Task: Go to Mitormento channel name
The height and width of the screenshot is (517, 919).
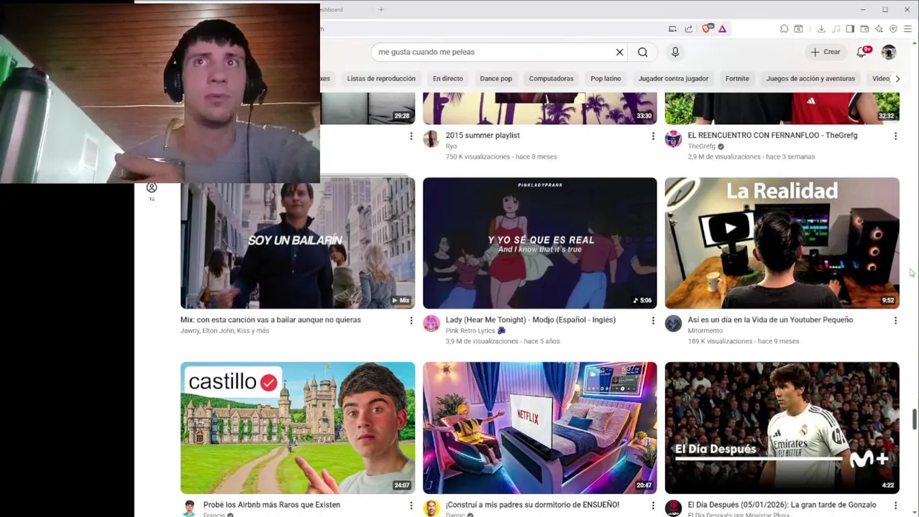Action: point(705,330)
